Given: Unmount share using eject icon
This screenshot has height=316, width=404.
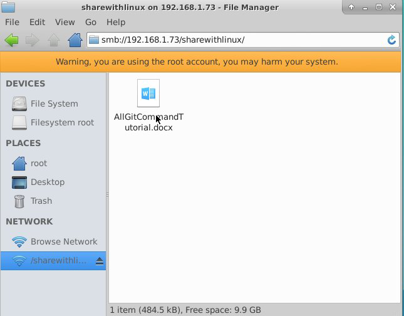Looking at the screenshot, I should pos(100,261).
